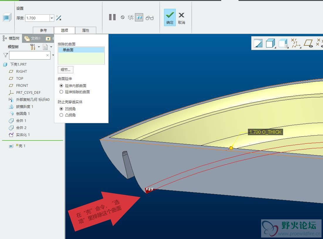Click the glasses verify-mode icon

click(x=150, y=18)
